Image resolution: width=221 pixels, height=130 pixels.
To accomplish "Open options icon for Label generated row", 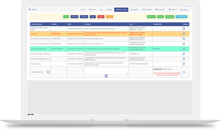I will click(x=184, y=64).
